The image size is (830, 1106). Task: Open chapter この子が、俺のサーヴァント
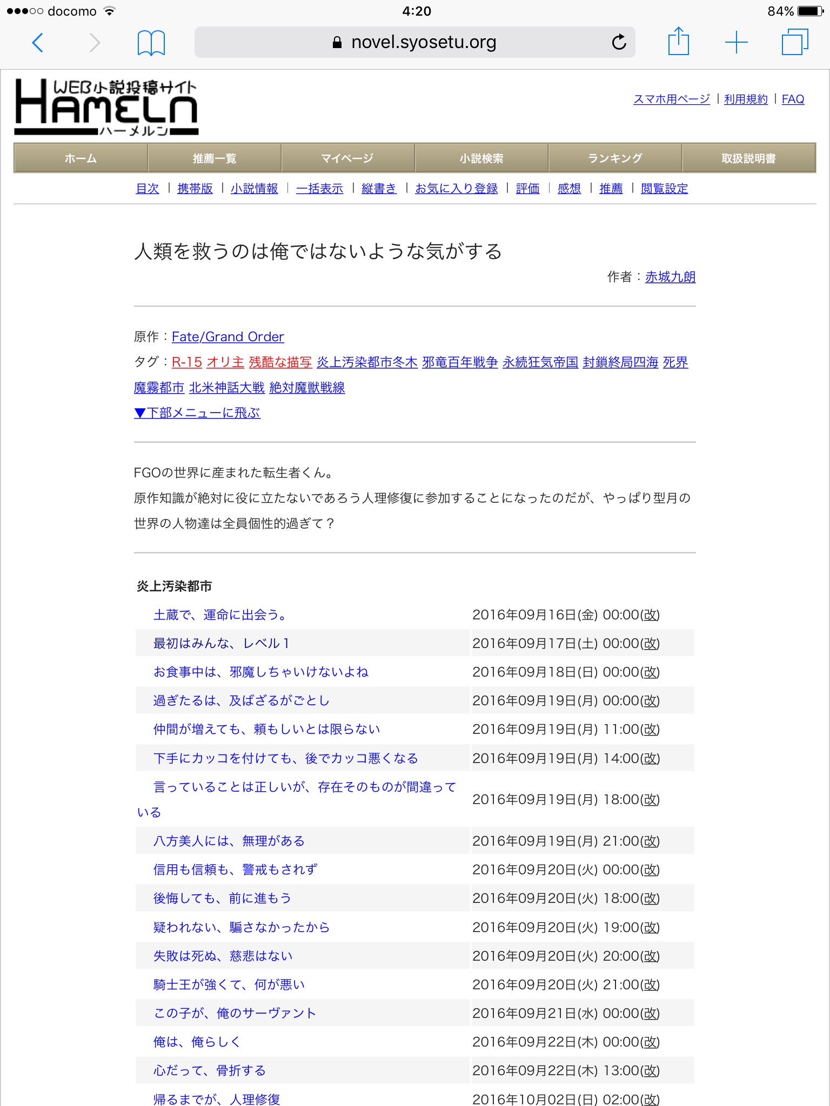click(235, 1014)
